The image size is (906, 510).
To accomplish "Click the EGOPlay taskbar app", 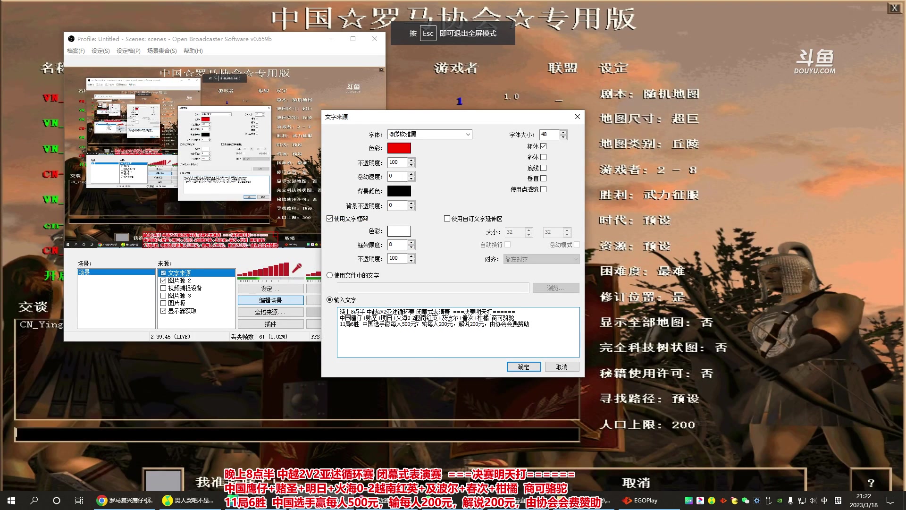I will [640, 501].
